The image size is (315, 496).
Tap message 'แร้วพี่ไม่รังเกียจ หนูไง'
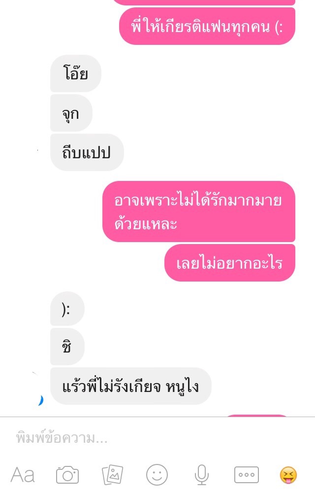click(130, 386)
